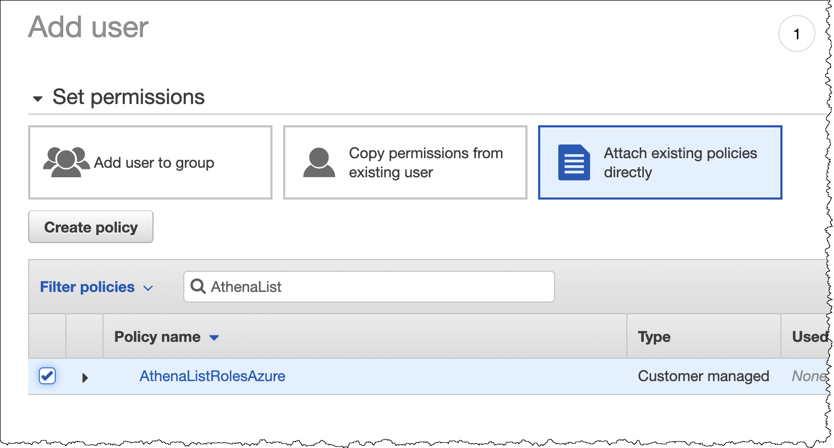834x448 pixels.
Task: Click the Customer managed type cell
Action: tap(703, 376)
